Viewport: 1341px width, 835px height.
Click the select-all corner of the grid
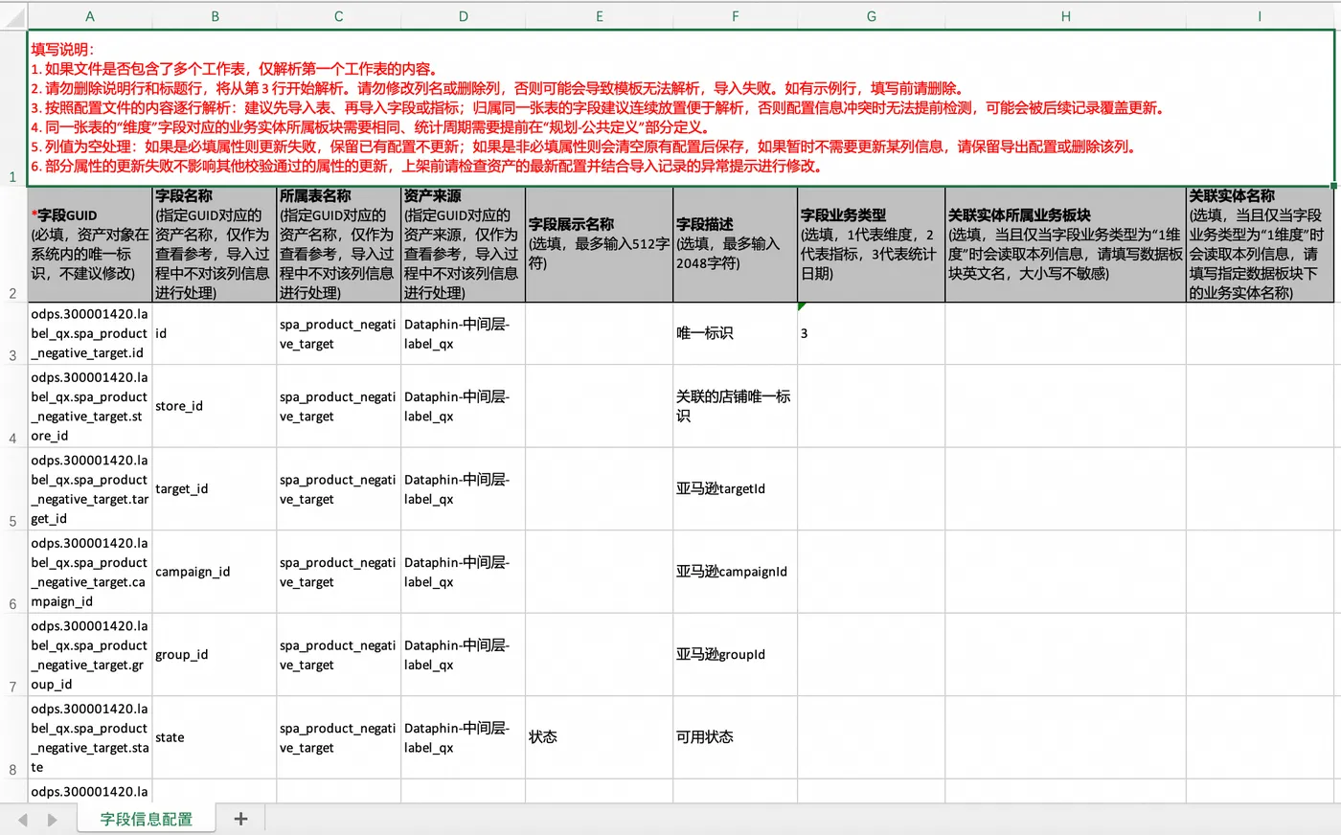(13, 16)
